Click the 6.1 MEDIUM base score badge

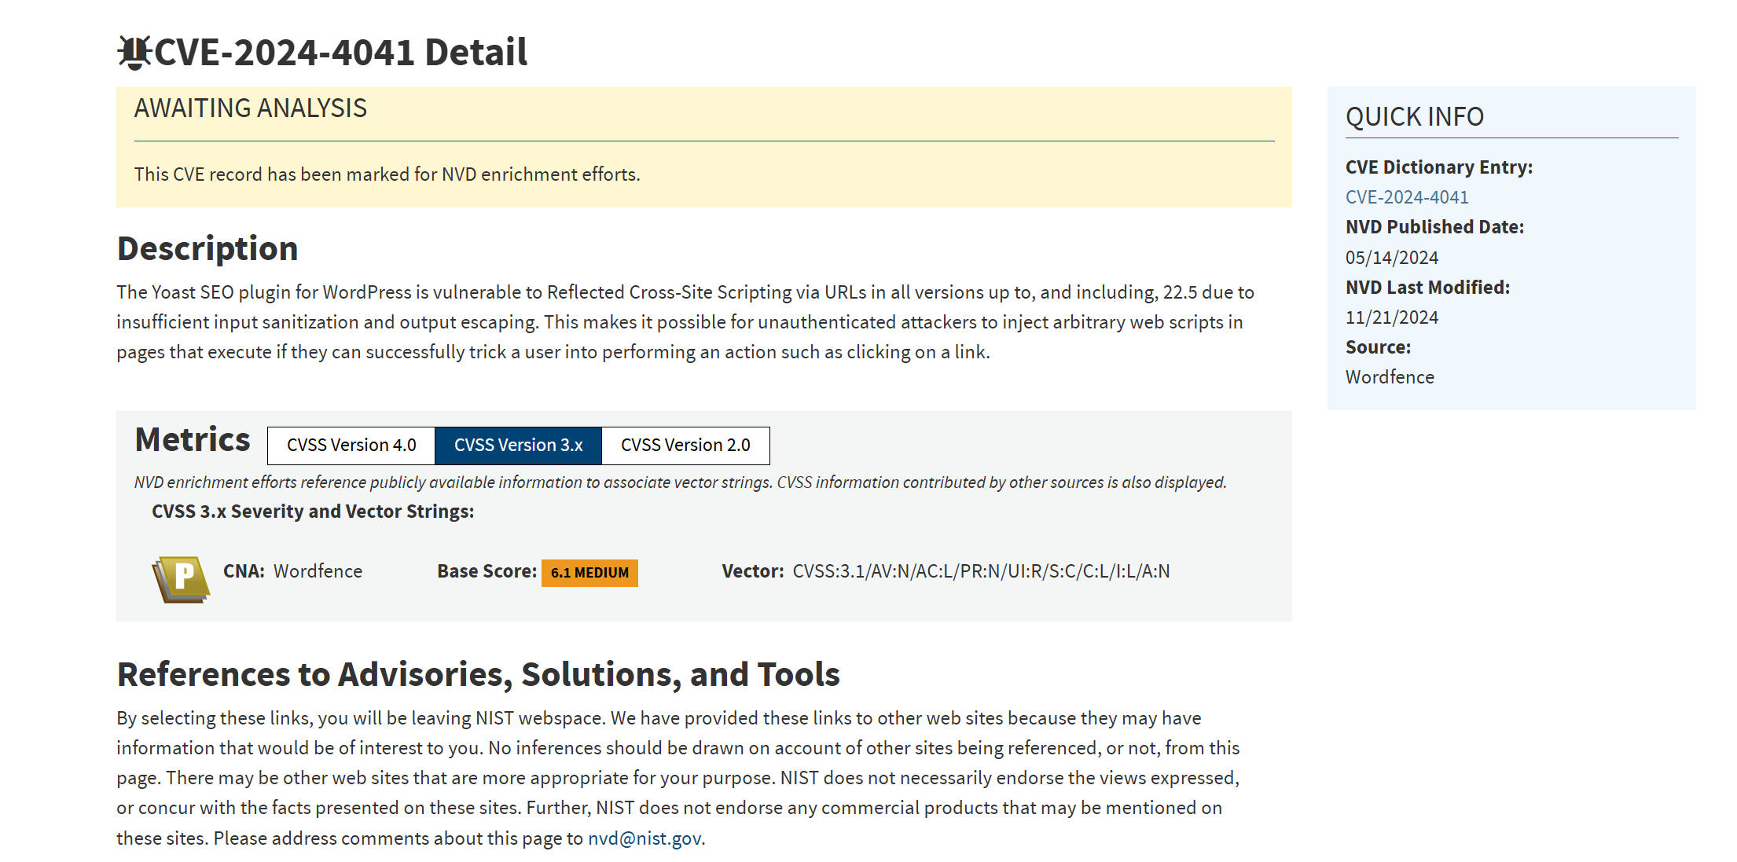click(589, 573)
